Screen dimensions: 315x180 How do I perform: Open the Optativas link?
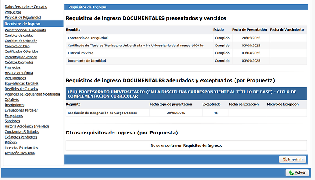12,100
